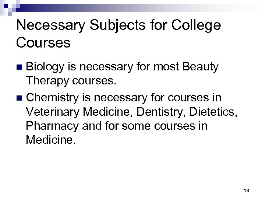Click the final word Medicine. in last line
Viewport: 265px width, 199px height.
point(50,141)
